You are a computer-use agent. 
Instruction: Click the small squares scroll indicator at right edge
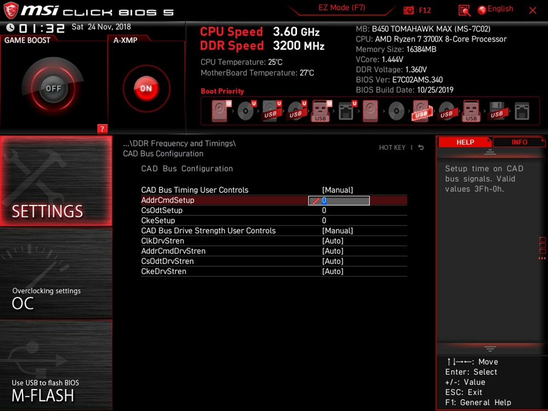pos(543,246)
